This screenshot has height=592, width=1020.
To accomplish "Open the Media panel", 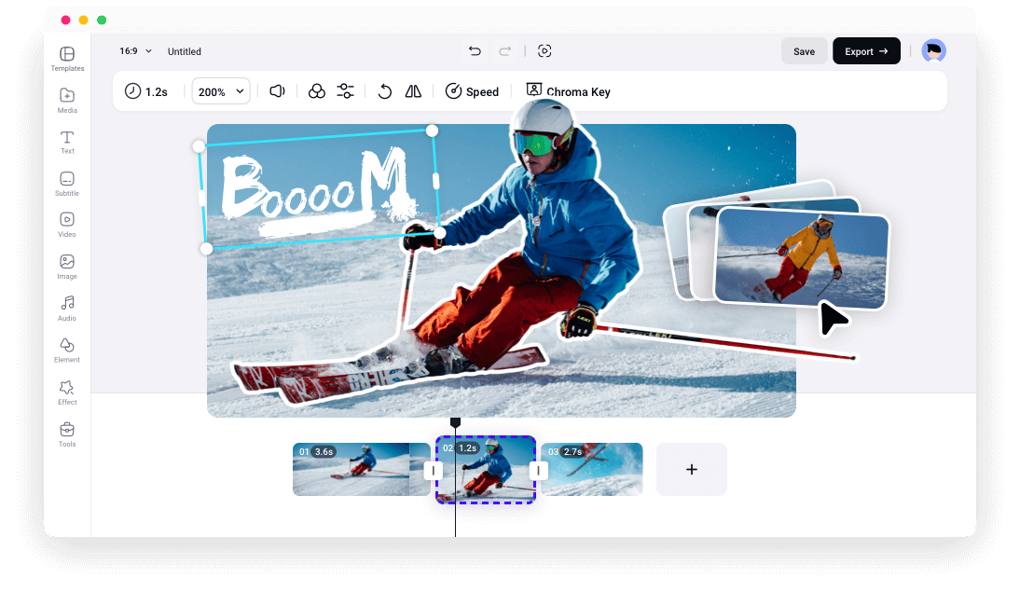I will click(x=67, y=100).
